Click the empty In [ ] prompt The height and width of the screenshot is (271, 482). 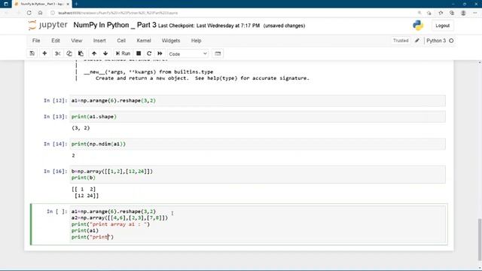coord(56,212)
